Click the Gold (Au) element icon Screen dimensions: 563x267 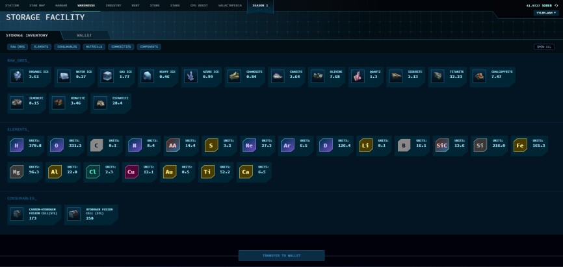[x=170, y=172]
